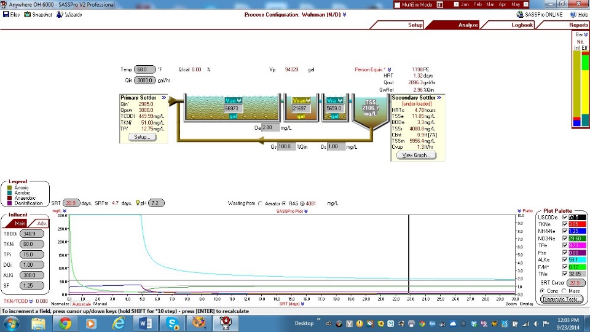
Task: Open the Files menu icon
Action: point(6,14)
